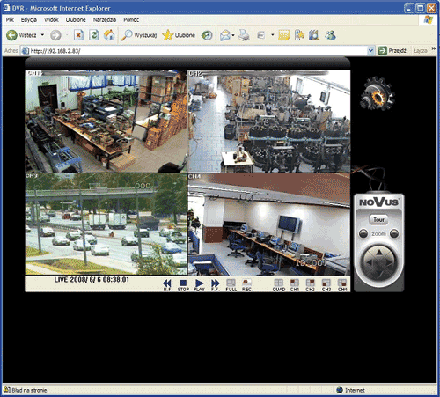Open DVR settings via the gear icon
440x397 pixels.
click(378, 93)
